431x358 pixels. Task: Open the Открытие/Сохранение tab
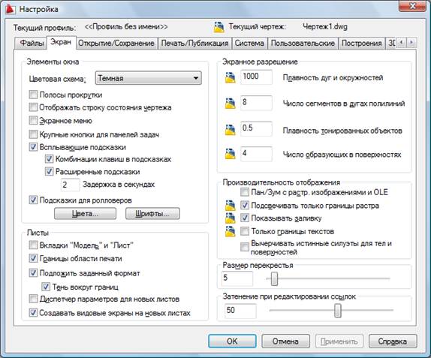click(x=116, y=44)
